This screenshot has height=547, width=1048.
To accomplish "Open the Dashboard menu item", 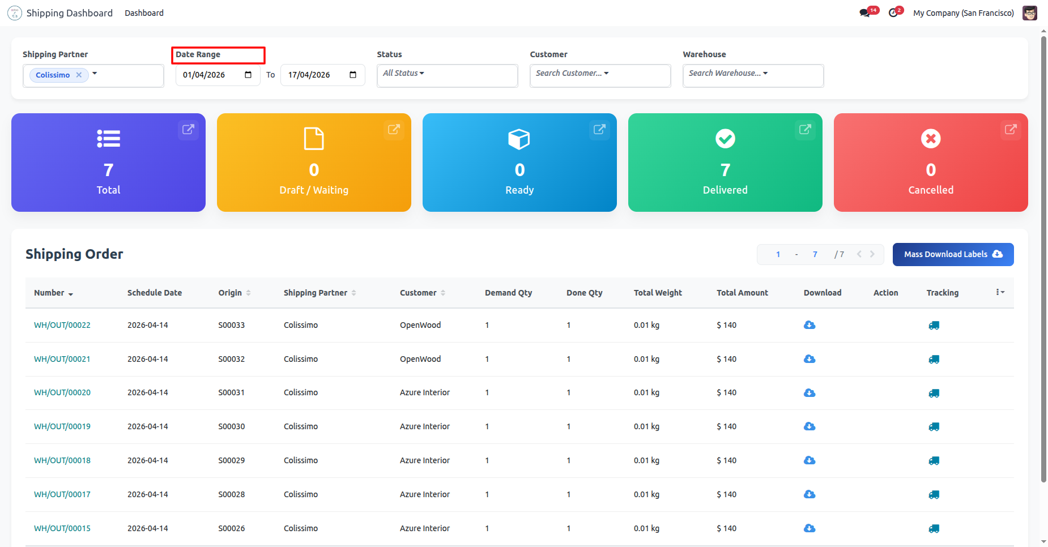I will click(x=144, y=13).
